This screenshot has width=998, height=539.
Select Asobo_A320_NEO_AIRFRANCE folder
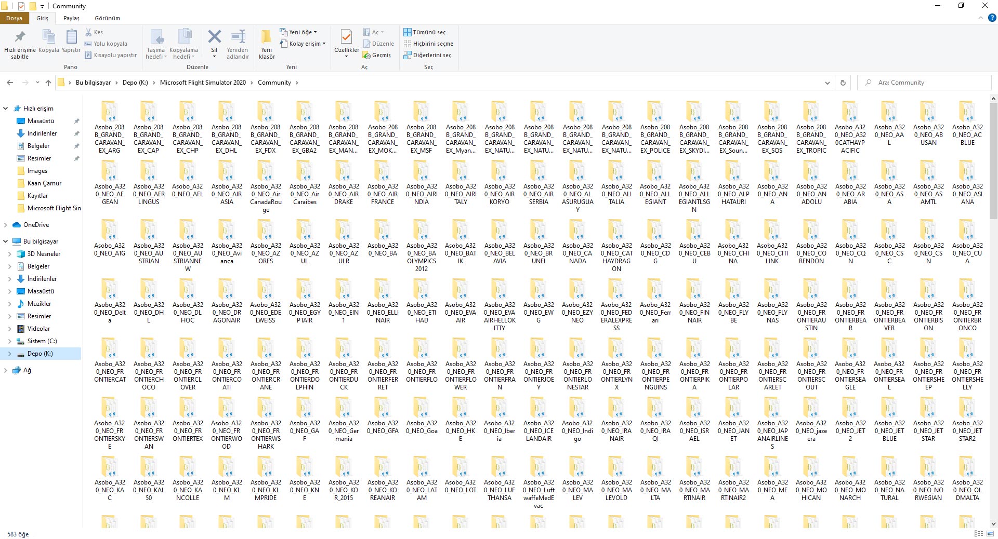pyautogui.click(x=383, y=183)
